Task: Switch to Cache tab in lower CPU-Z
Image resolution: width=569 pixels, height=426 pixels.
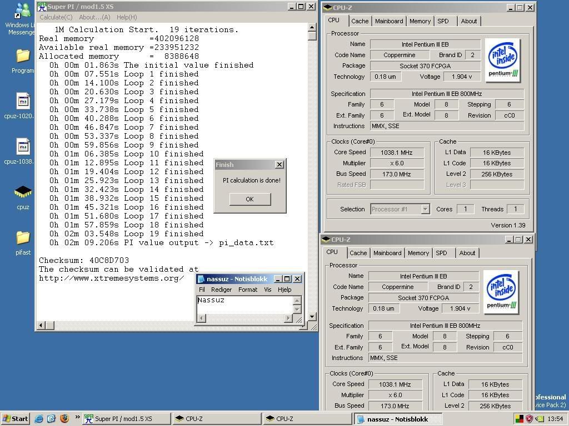Action: pyautogui.click(x=358, y=253)
